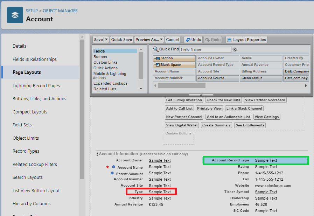This screenshot has width=314, height=216.
Task: Select Data.com Key palette field
Action: click(296, 78)
